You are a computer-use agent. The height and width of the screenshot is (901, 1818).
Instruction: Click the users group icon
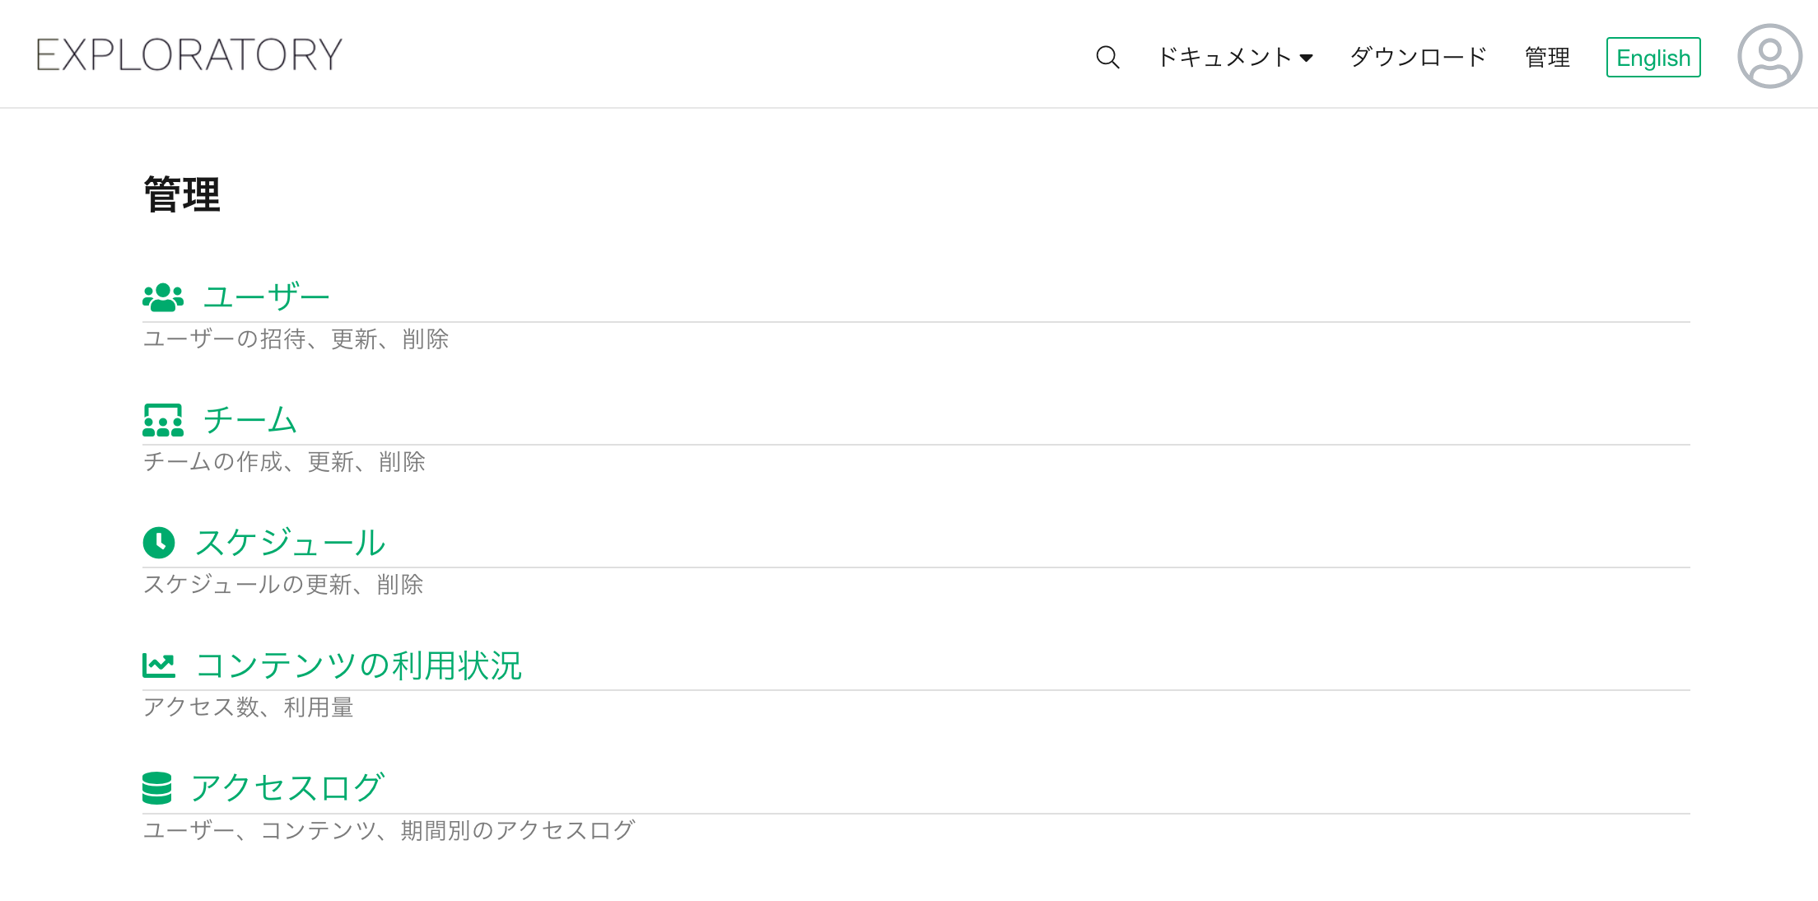tap(163, 297)
